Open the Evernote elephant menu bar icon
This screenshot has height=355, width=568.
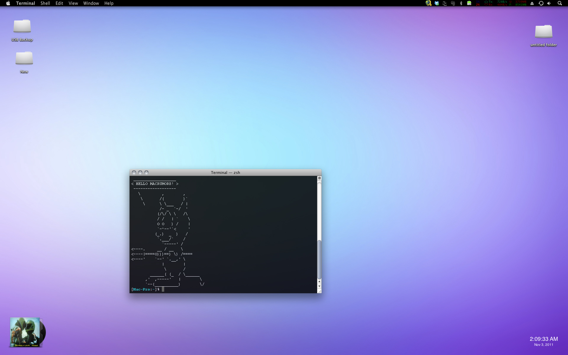coord(453,3)
